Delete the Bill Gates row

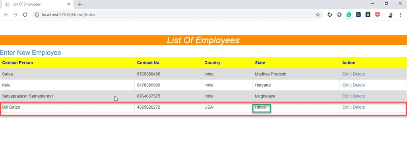[x=359, y=107]
